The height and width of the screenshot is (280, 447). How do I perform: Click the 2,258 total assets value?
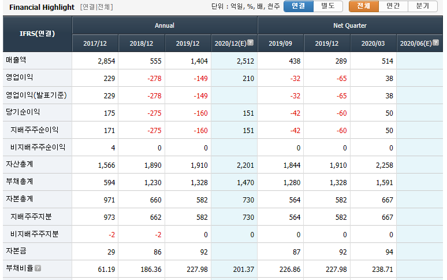tap(384, 165)
